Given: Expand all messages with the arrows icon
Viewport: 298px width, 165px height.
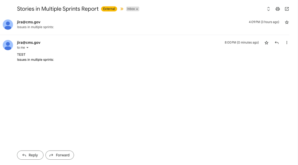Looking at the screenshot, I should coord(268,9).
